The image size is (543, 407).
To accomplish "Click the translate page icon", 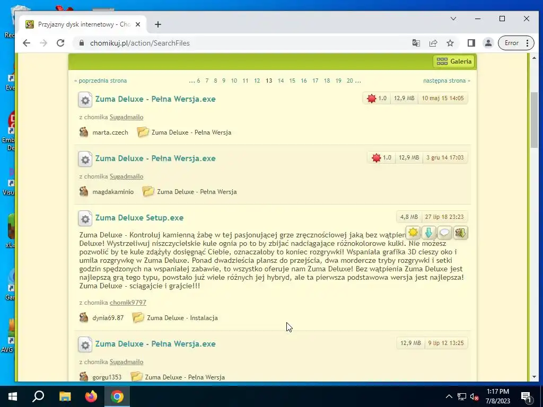I will pos(416,43).
